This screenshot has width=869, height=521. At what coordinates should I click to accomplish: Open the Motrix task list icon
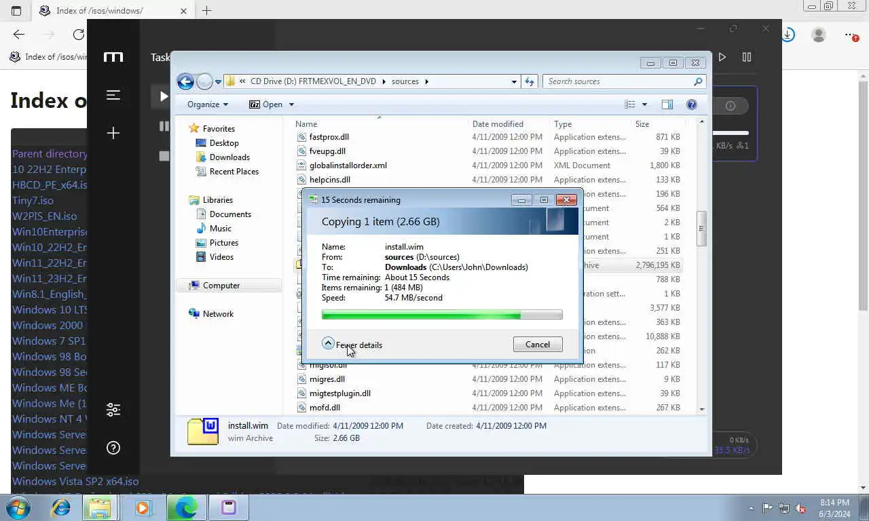[x=113, y=95]
